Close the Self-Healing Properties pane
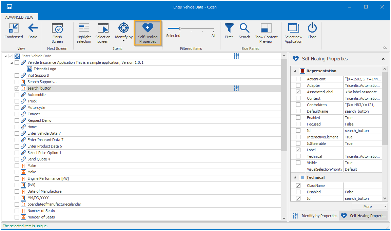Screen dimensions: 391x231 click(x=383, y=59)
